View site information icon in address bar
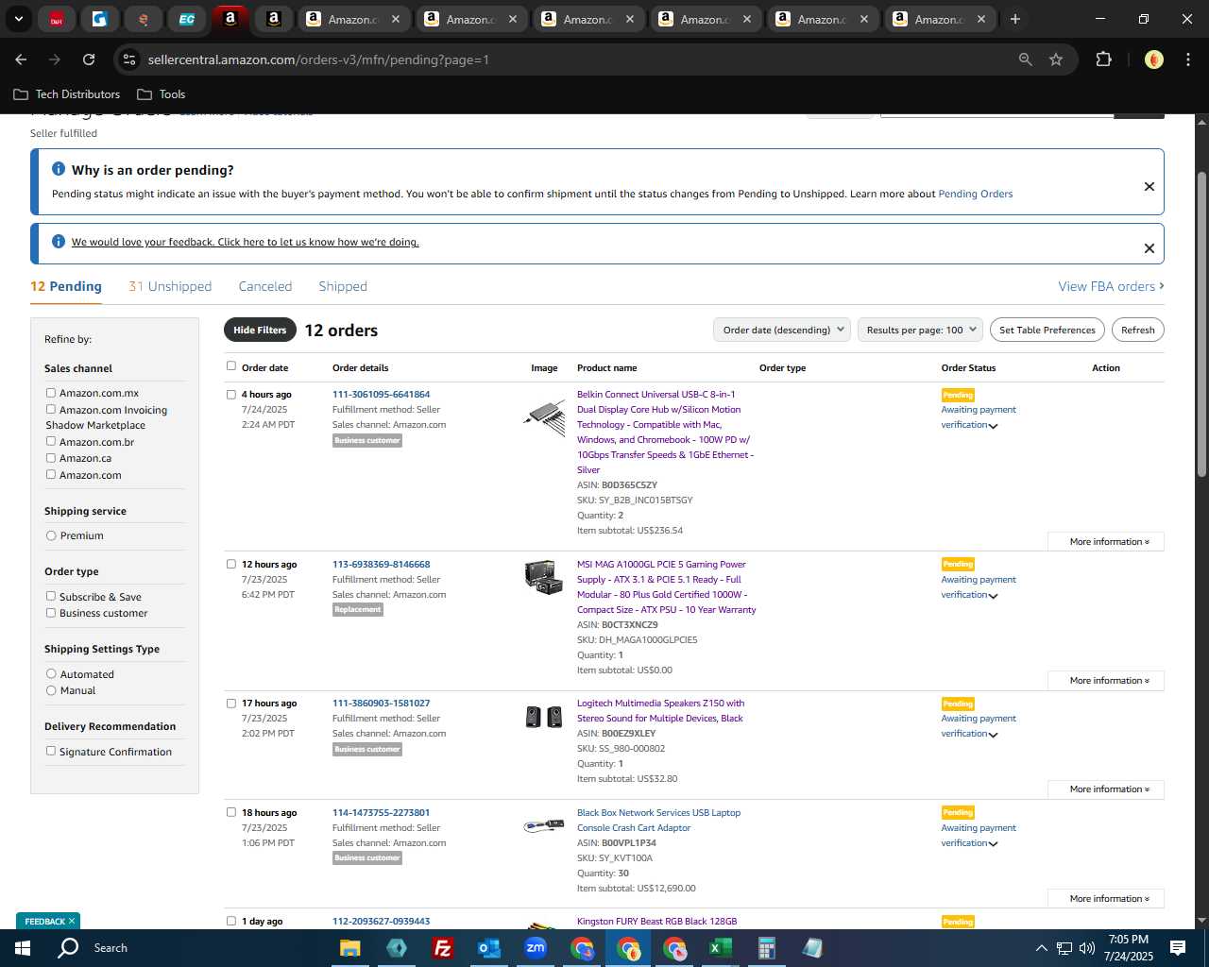 [129, 59]
